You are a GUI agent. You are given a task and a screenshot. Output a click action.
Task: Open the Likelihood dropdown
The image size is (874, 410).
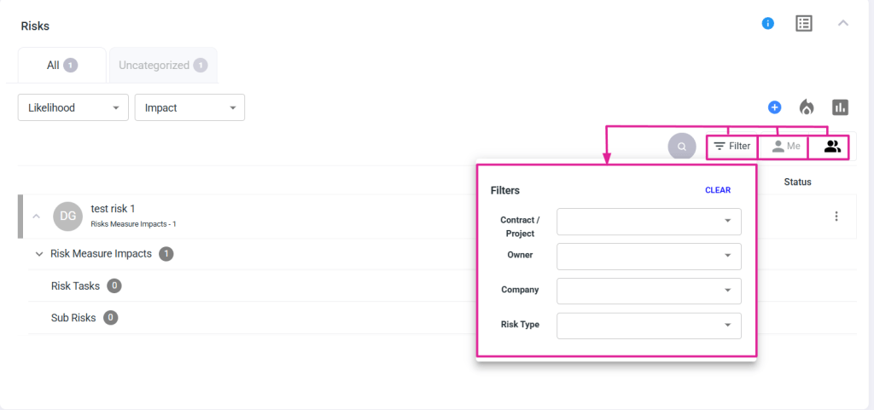pyautogui.click(x=73, y=107)
